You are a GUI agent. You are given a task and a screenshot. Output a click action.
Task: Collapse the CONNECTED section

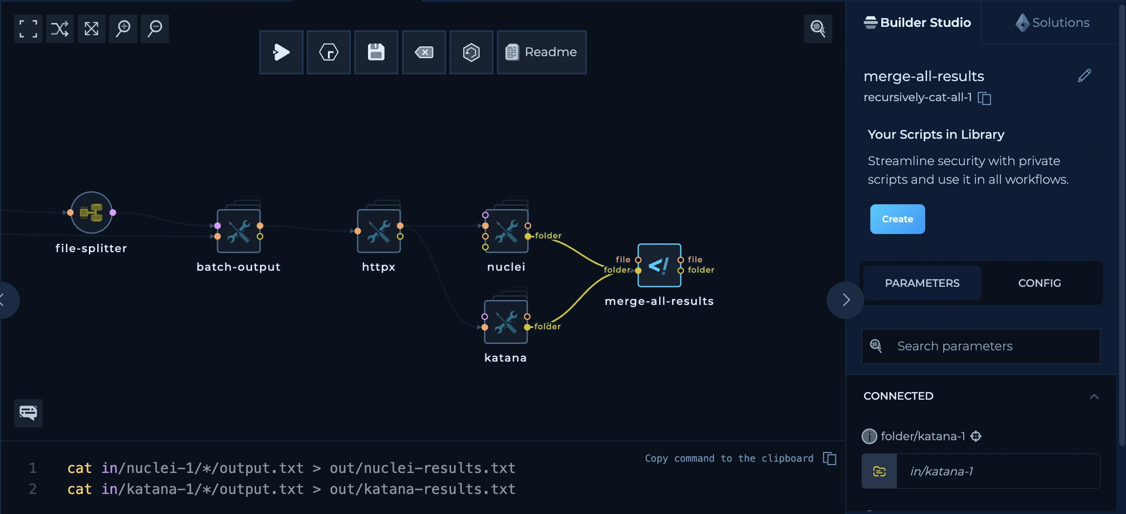pyautogui.click(x=1094, y=396)
